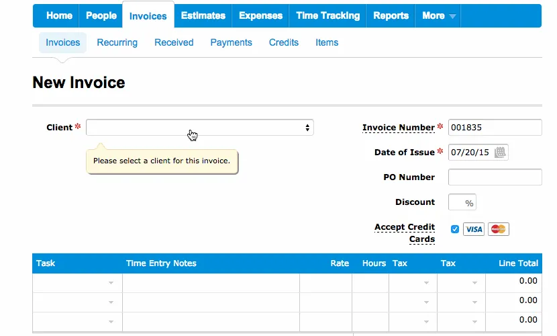
Task: Open the Time Tracking tab
Action: point(327,16)
